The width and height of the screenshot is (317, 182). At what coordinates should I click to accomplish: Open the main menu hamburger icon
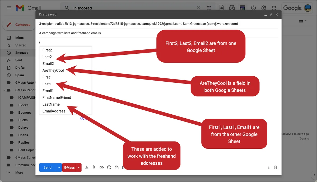click(x=9, y=8)
